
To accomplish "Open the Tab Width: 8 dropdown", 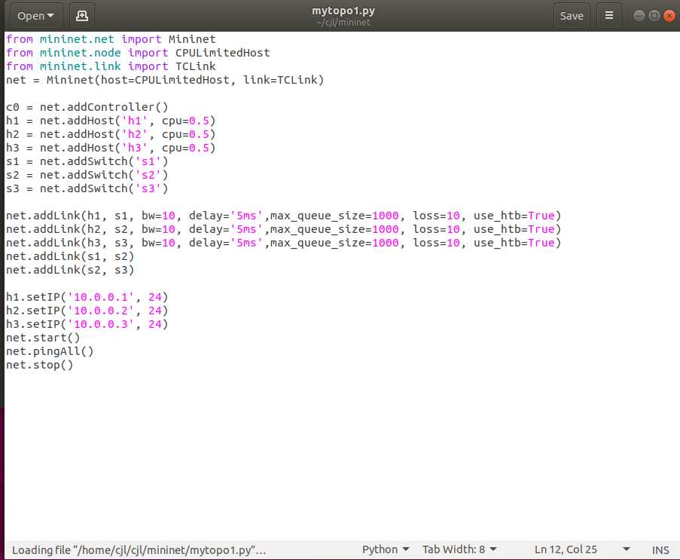I will (x=459, y=549).
